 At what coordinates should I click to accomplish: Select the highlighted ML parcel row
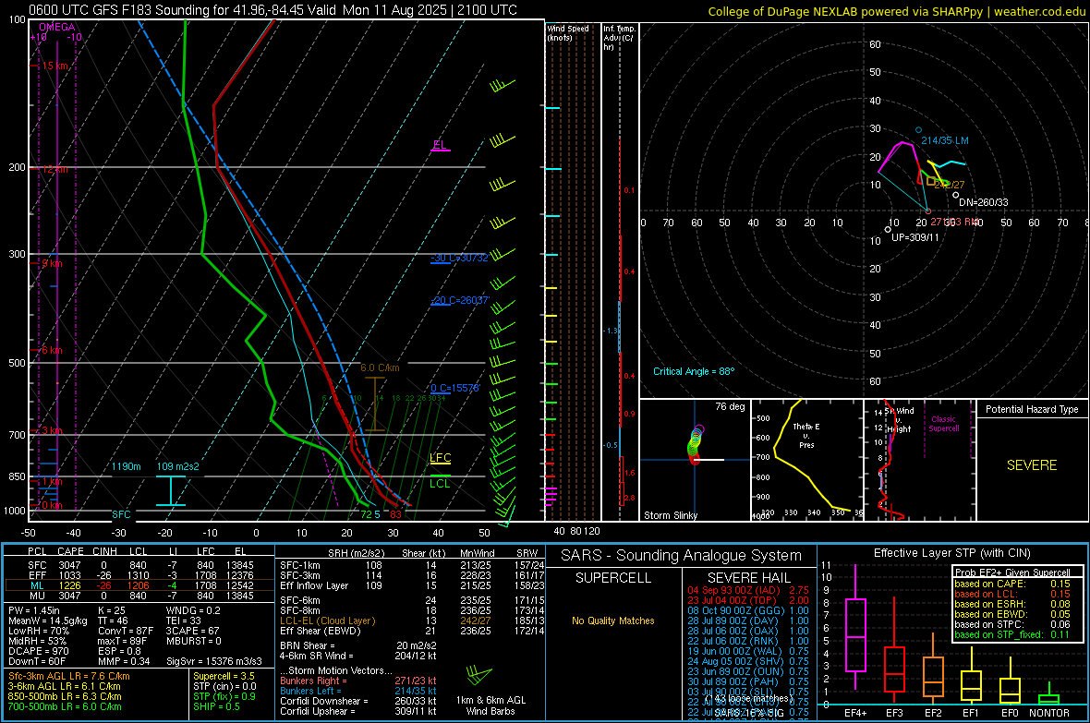(x=139, y=585)
